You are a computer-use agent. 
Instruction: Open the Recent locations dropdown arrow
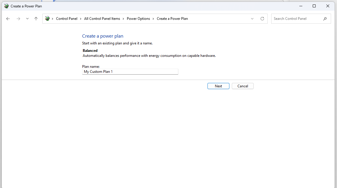click(27, 19)
